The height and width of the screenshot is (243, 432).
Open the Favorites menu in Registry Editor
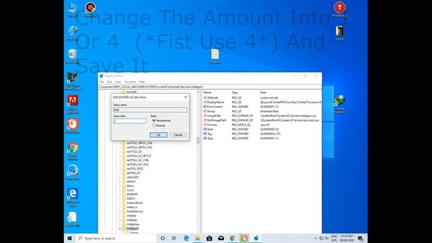(130, 82)
